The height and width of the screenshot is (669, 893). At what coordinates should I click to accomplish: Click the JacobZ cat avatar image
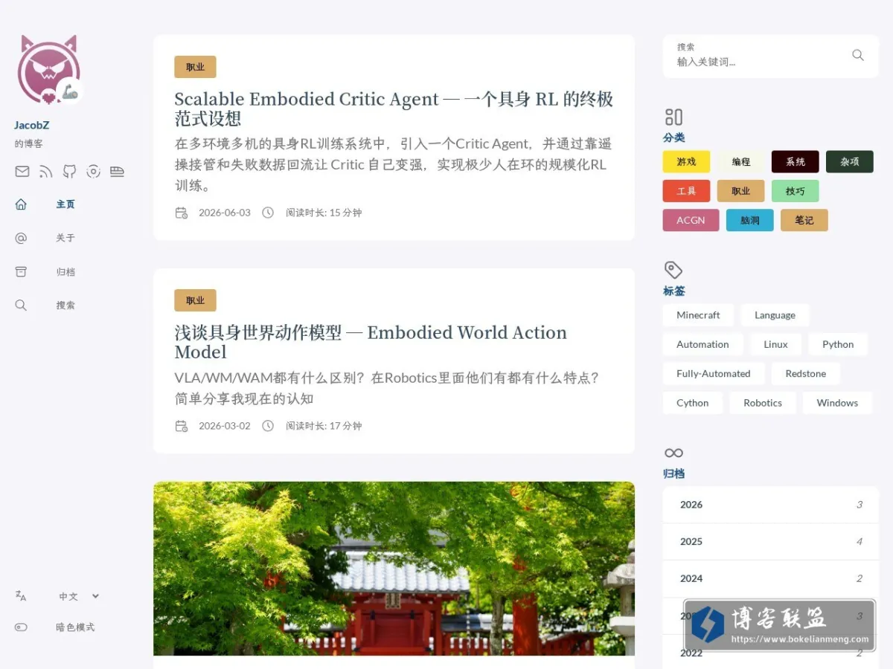pos(48,70)
